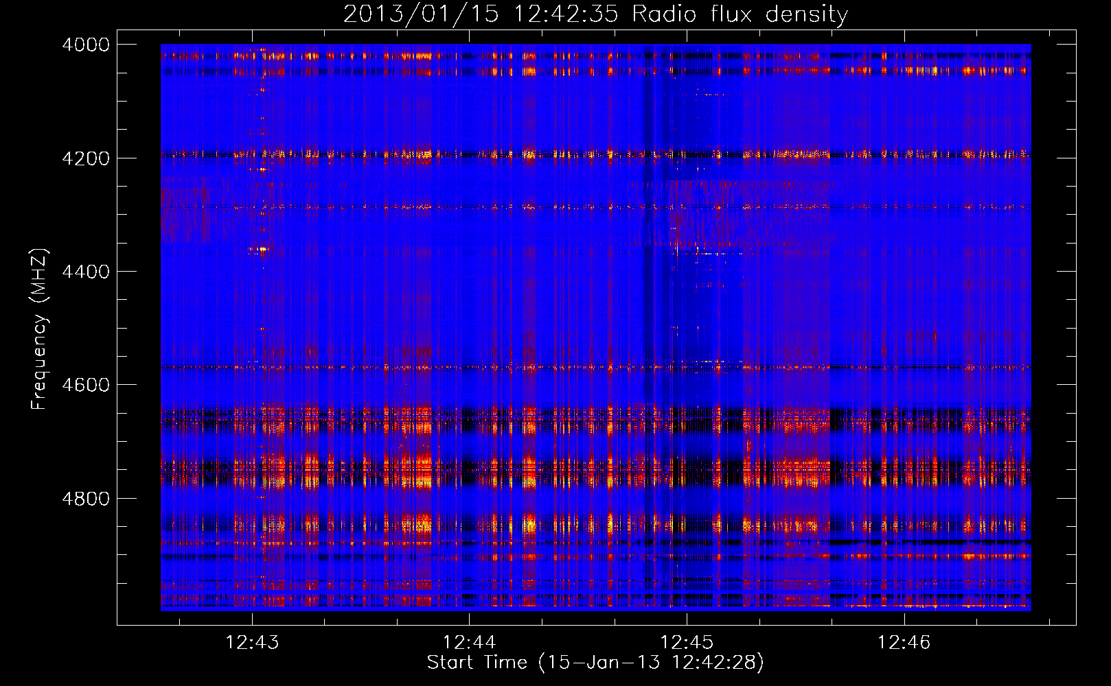1111x686 pixels.
Task: Select the 4200 frequency tick label
Action: (86, 158)
